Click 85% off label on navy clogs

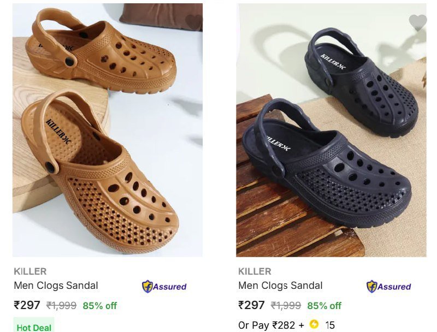[x=324, y=306]
